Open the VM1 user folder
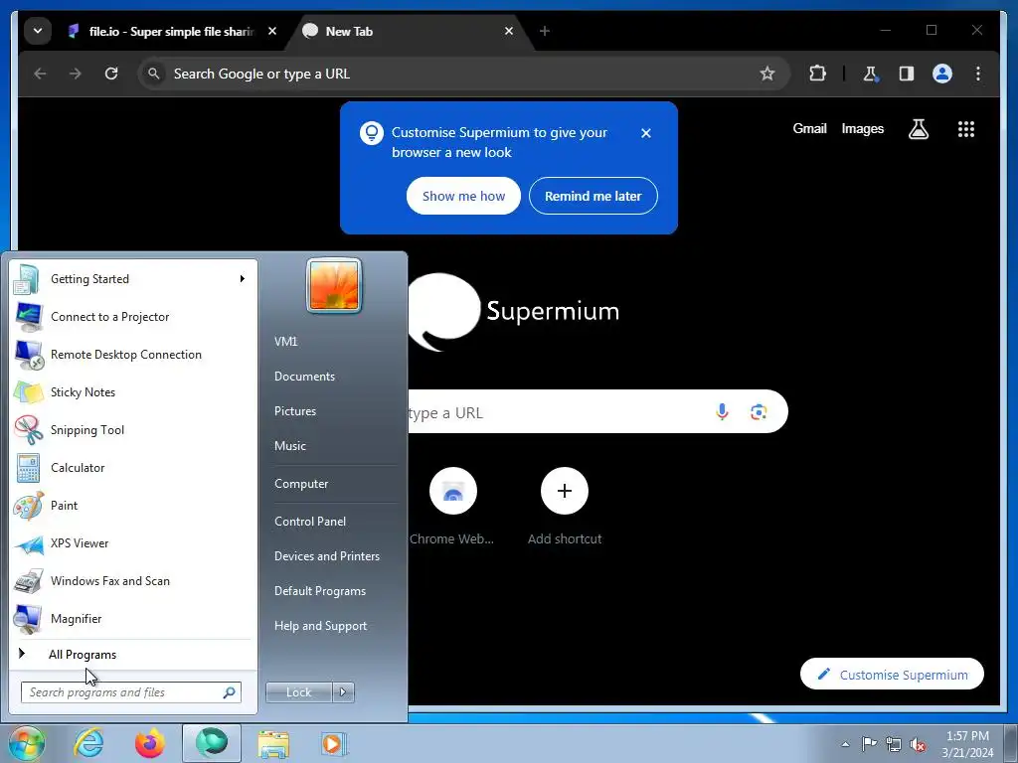1018x763 pixels. coord(285,342)
